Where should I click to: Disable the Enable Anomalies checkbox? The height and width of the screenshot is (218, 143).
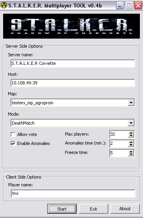13,143
